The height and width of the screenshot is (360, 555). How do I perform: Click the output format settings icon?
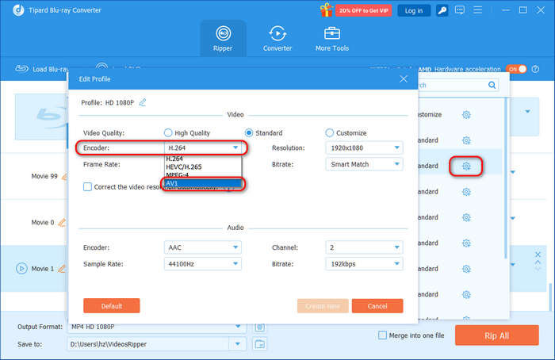pos(260,327)
